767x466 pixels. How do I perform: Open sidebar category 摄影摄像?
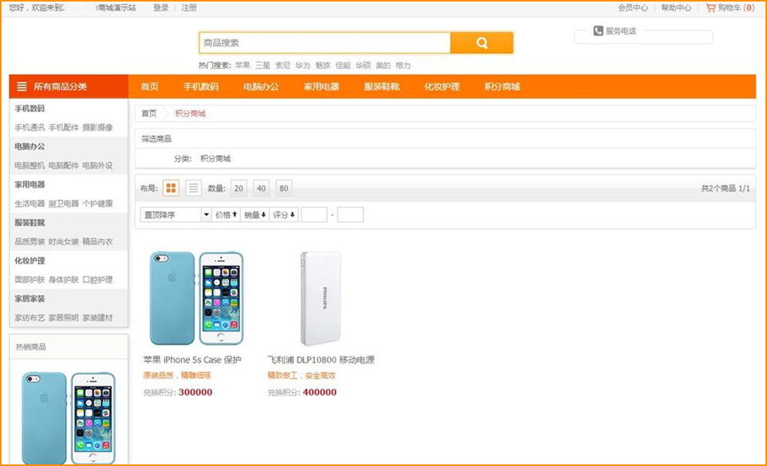point(97,128)
